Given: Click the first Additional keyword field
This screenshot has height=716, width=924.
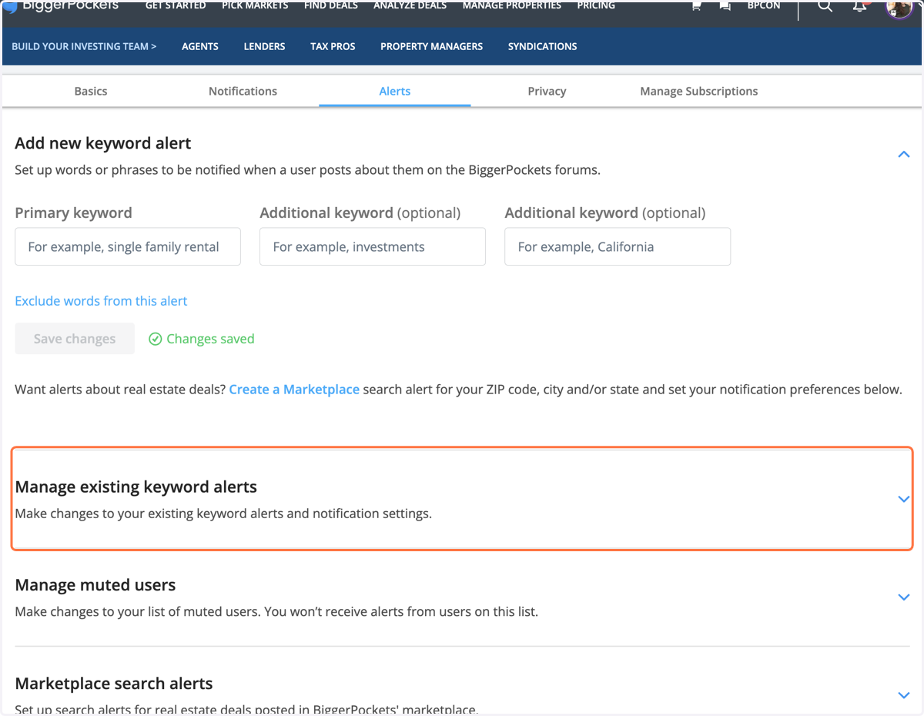Looking at the screenshot, I should point(373,246).
